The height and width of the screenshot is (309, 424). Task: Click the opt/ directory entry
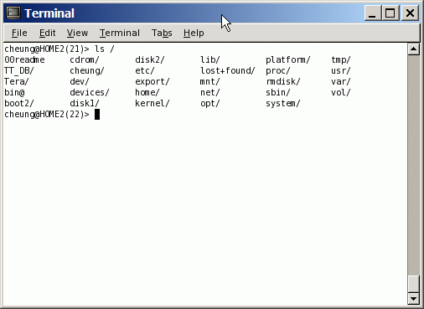tap(210, 103)
